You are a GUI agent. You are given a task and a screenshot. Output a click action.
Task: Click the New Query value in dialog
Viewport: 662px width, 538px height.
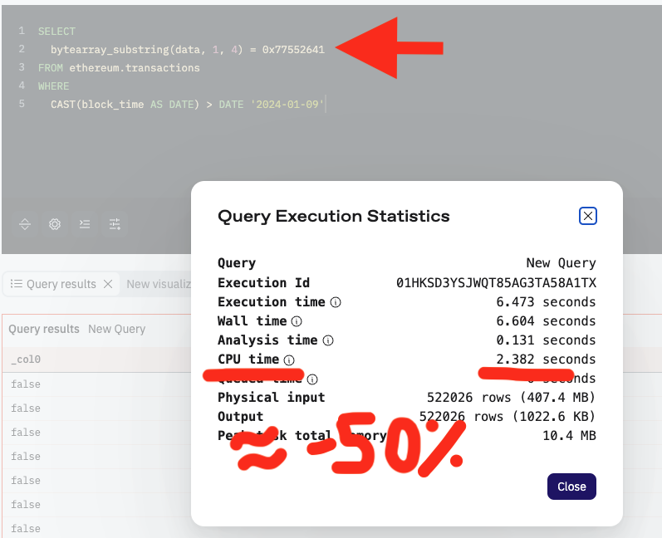pos(561,263)
